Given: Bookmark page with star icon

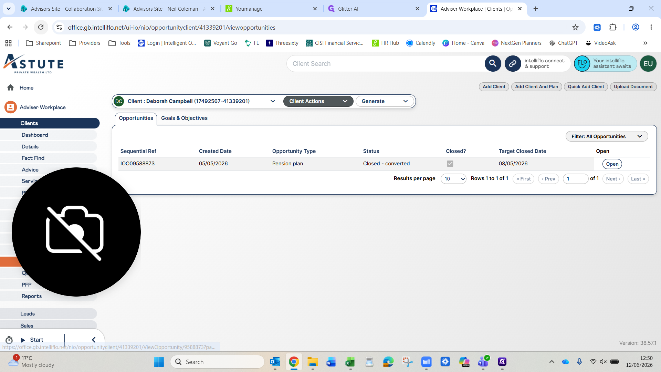Looking at the screenshot, I should point(575,27).
